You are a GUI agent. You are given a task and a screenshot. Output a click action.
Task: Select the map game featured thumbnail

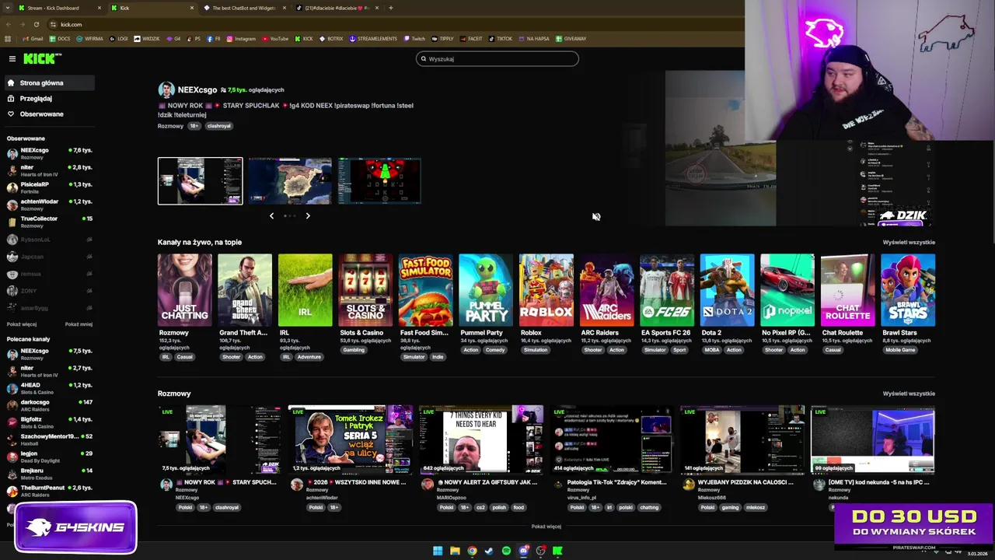290,181
